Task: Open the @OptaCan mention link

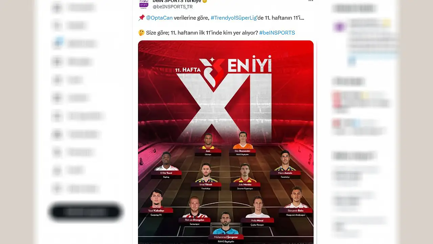Action: pyautogui.click(x=159, y=18)
